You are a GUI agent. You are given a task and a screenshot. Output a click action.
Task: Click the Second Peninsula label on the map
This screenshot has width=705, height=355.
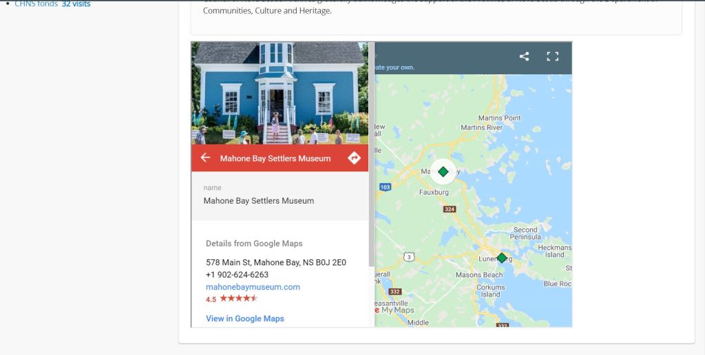pos(525,233)
